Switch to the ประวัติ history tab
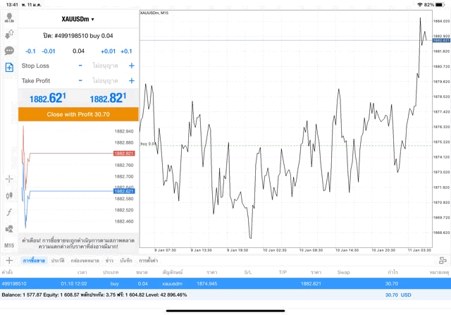Image resolution: width=451 pixels, height=315 pixels. (58, 261)
